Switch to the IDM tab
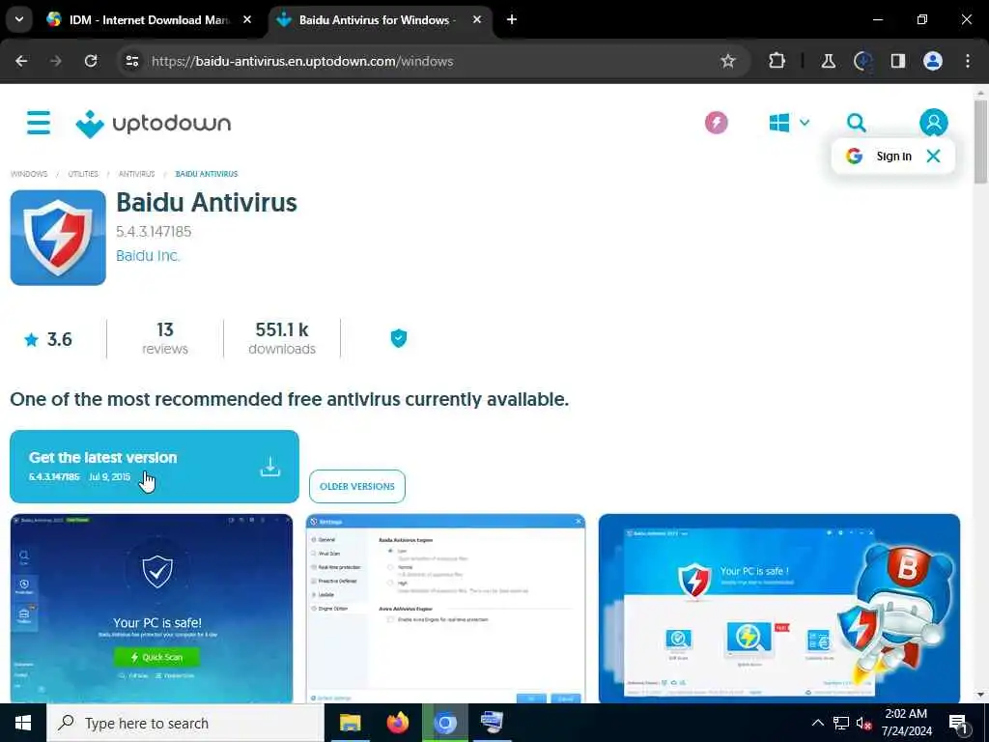 click(150, 20)
